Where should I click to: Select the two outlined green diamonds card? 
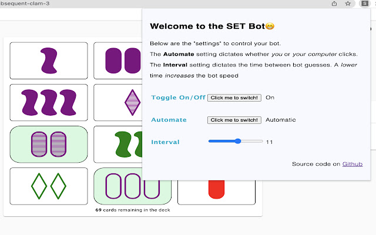(x=49, y=186)
